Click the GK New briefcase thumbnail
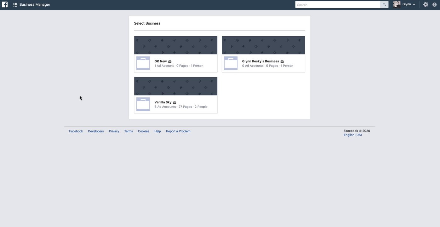 pos(143,63)
